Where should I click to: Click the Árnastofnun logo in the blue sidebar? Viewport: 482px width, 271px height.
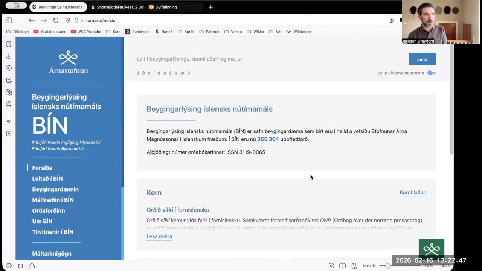pos(68,62)
